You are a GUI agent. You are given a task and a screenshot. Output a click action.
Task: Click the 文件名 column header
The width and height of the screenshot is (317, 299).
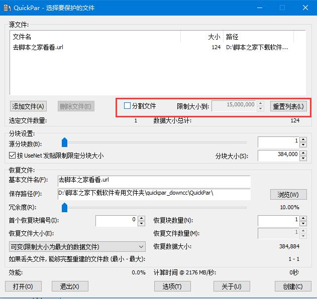[x=95, y=37]
